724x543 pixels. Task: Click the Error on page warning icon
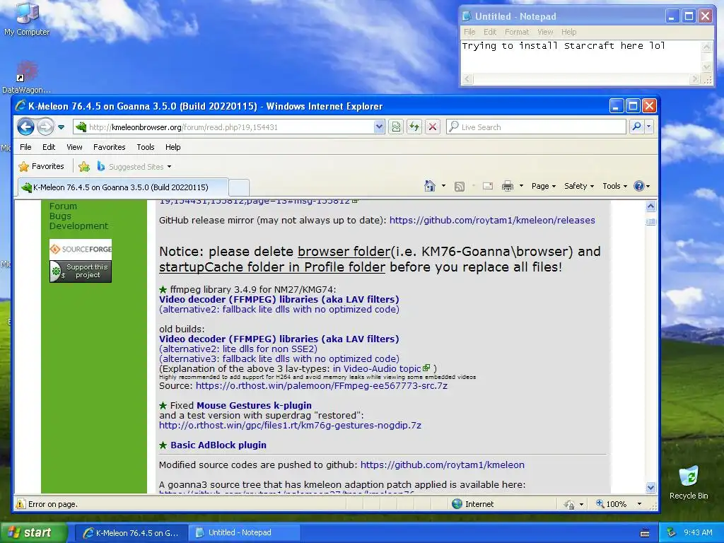tap(21, 503)
